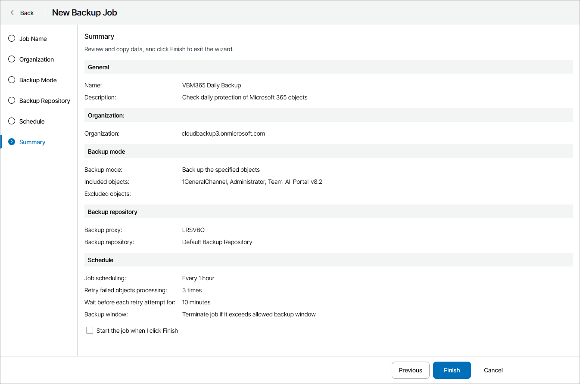The width and height of the screenshot is (580, 384).
Task: Click the Organization step circle icon
Action: click(x=12, y=59)
